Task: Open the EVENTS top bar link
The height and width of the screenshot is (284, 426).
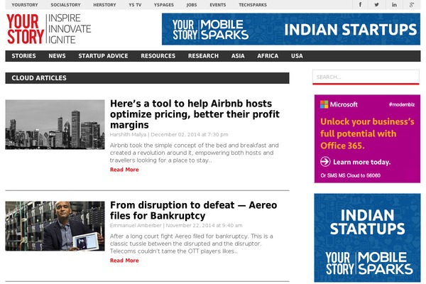Action: tap(218, 5)
